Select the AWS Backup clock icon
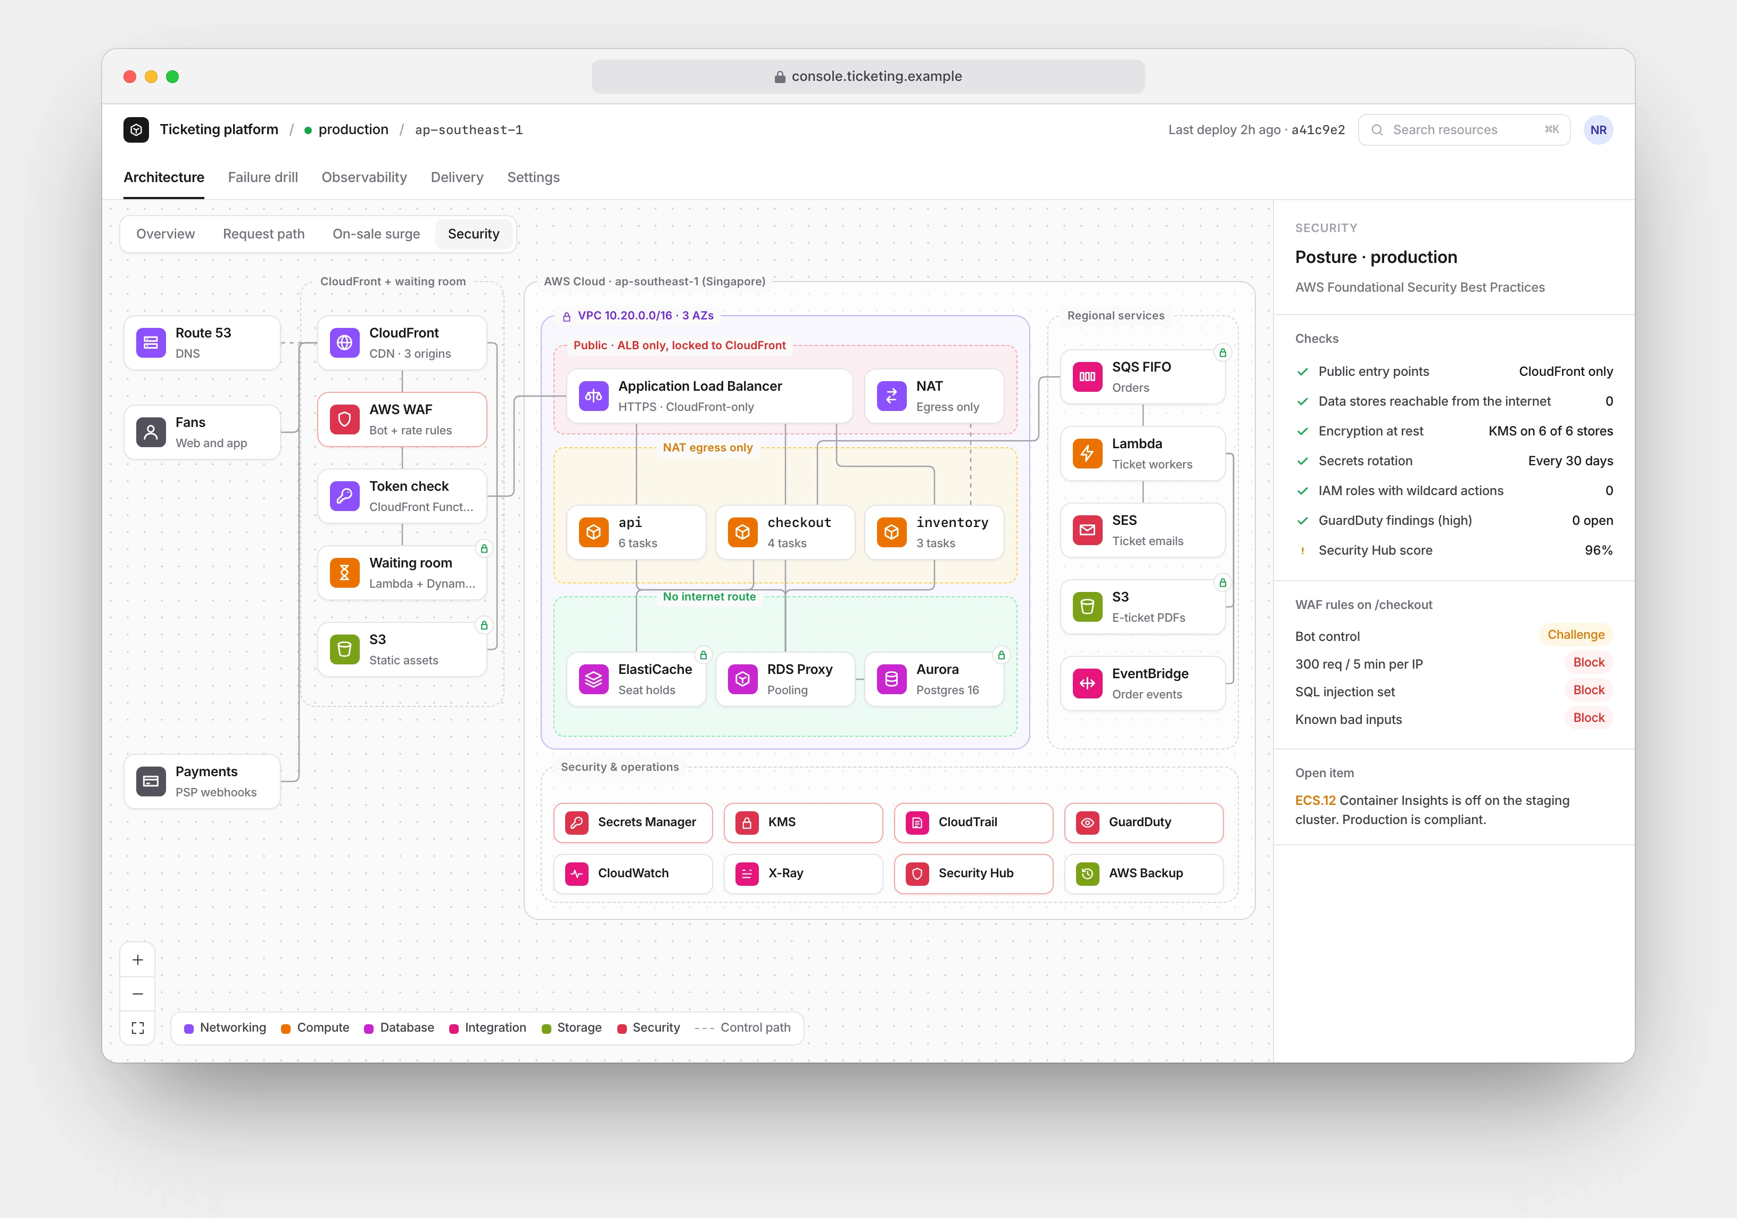This screenshot has width=1737, height=1218. pos(1087,874)
